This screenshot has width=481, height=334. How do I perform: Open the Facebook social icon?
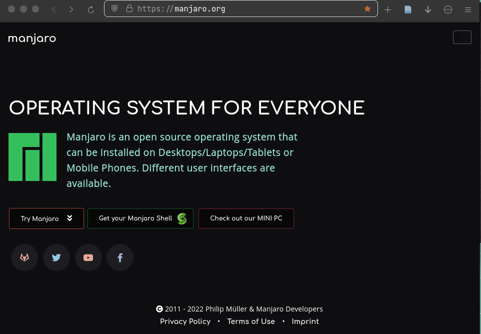(x=120, y=257)
